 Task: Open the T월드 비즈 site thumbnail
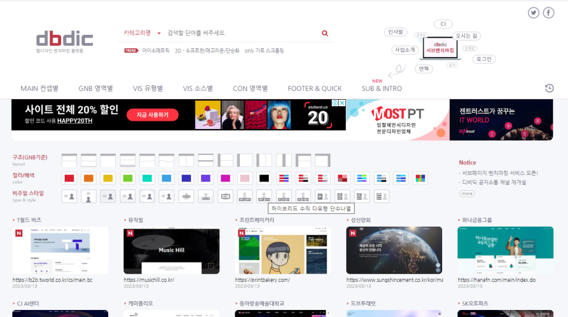(x=60, y=250)
